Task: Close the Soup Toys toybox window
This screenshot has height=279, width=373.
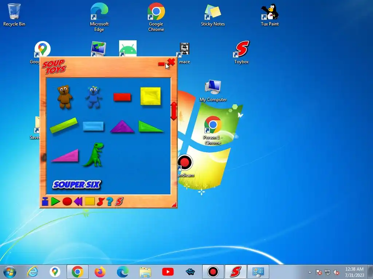Action: (171, 62)
